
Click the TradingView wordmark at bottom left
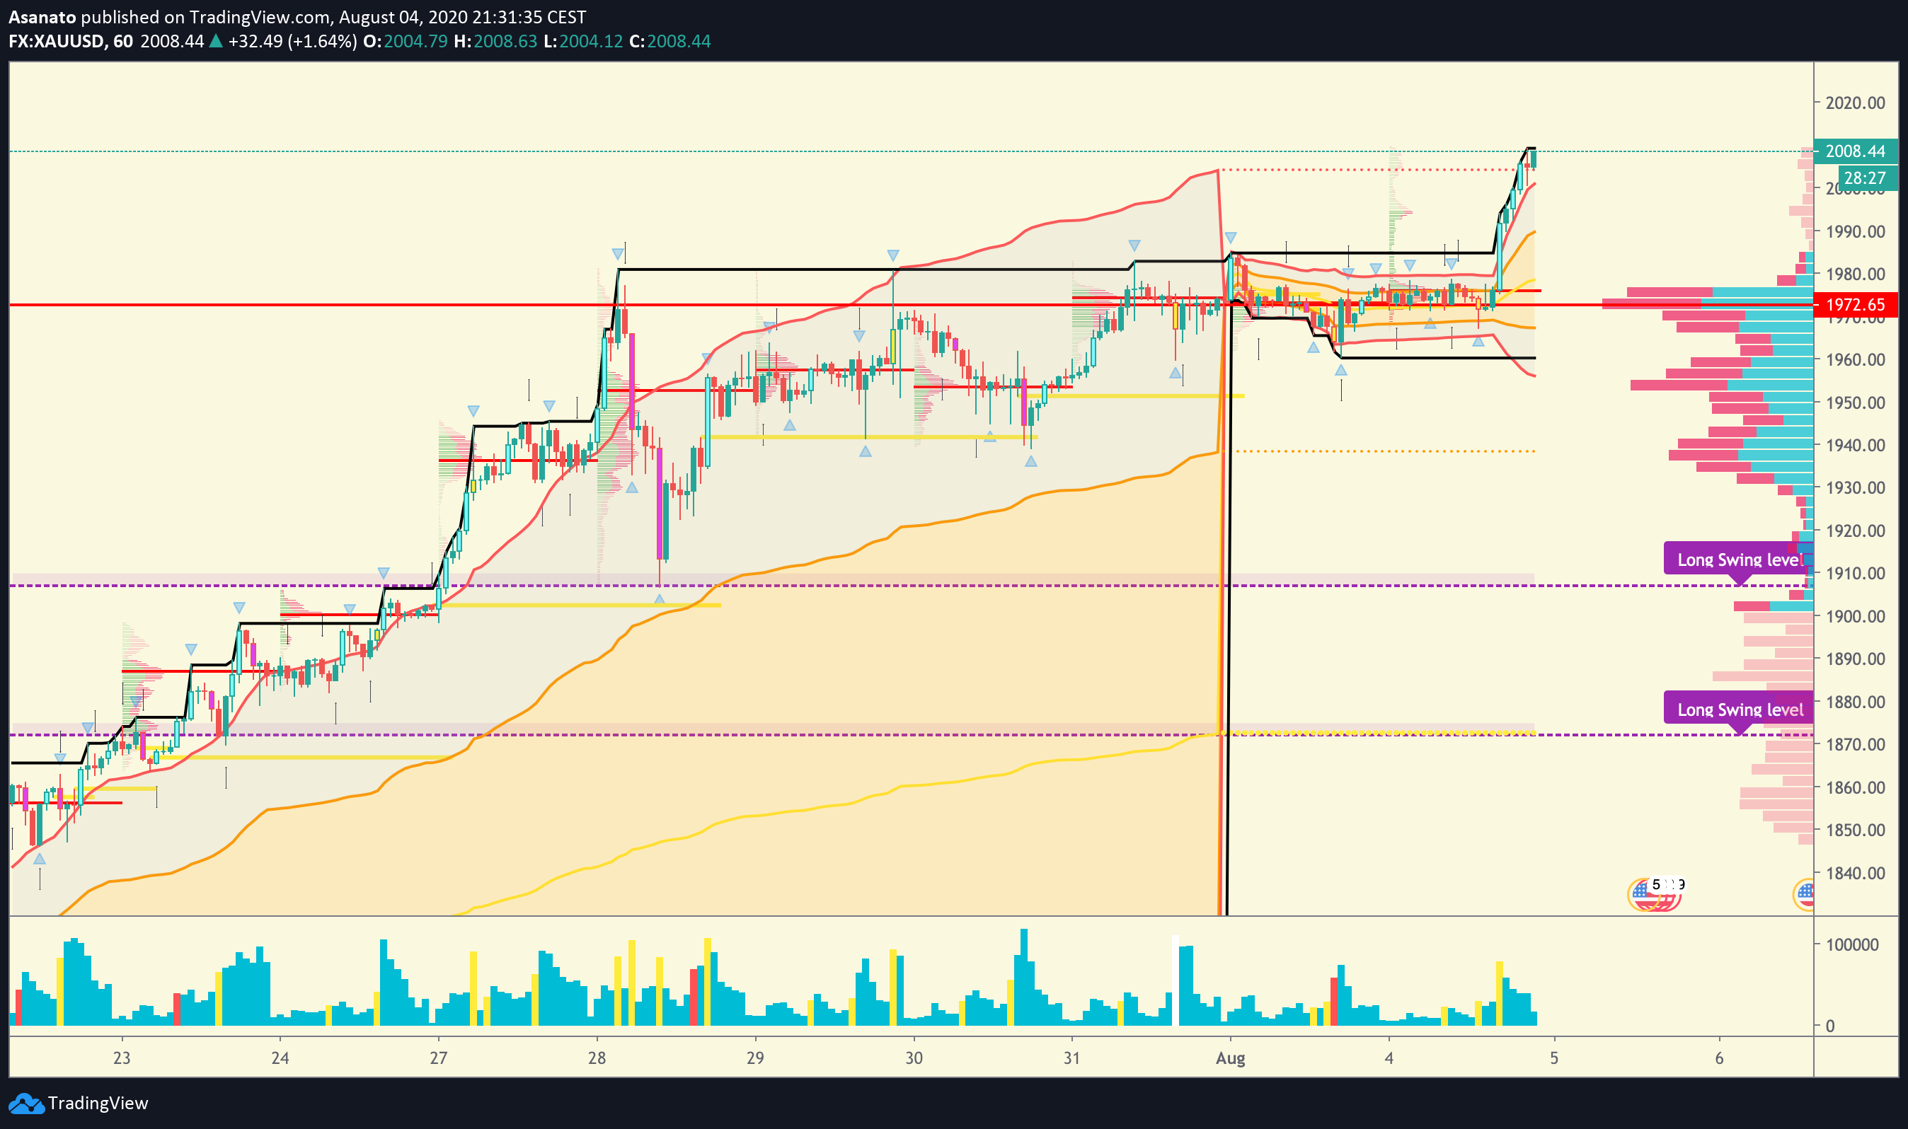tap(98, 1103)
